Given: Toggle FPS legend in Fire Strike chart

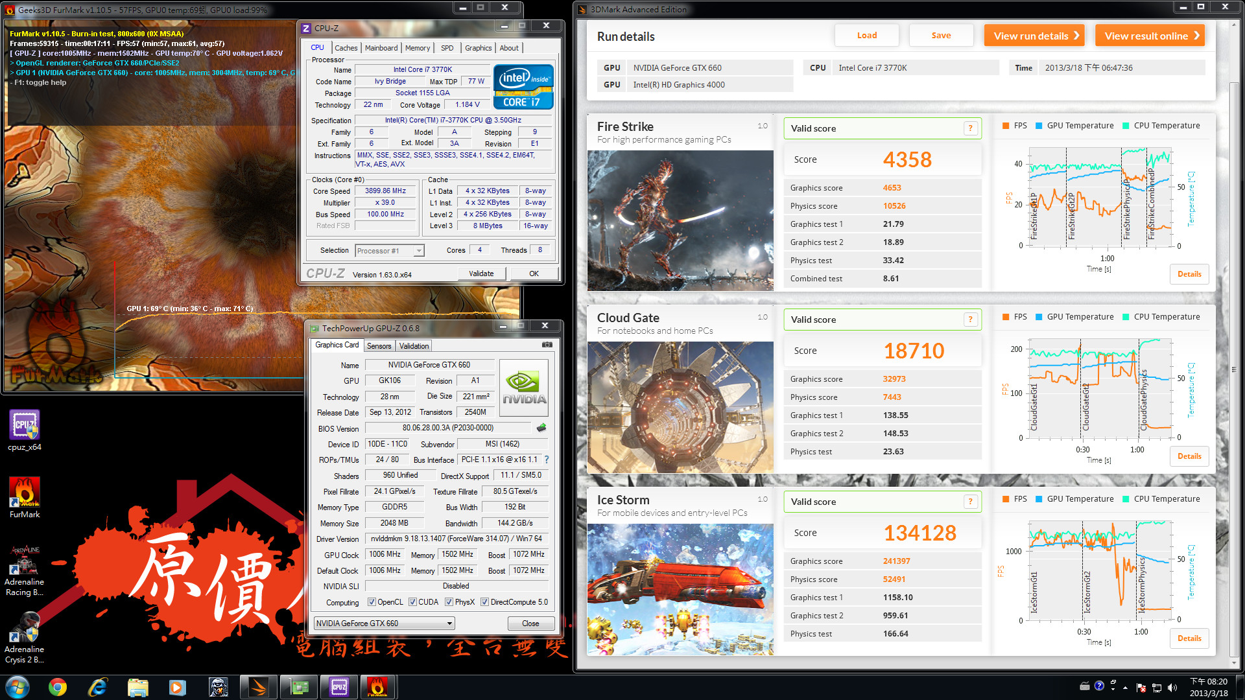Looking at the screenshot, I should pyautogui.click(x=1015, y=126).
